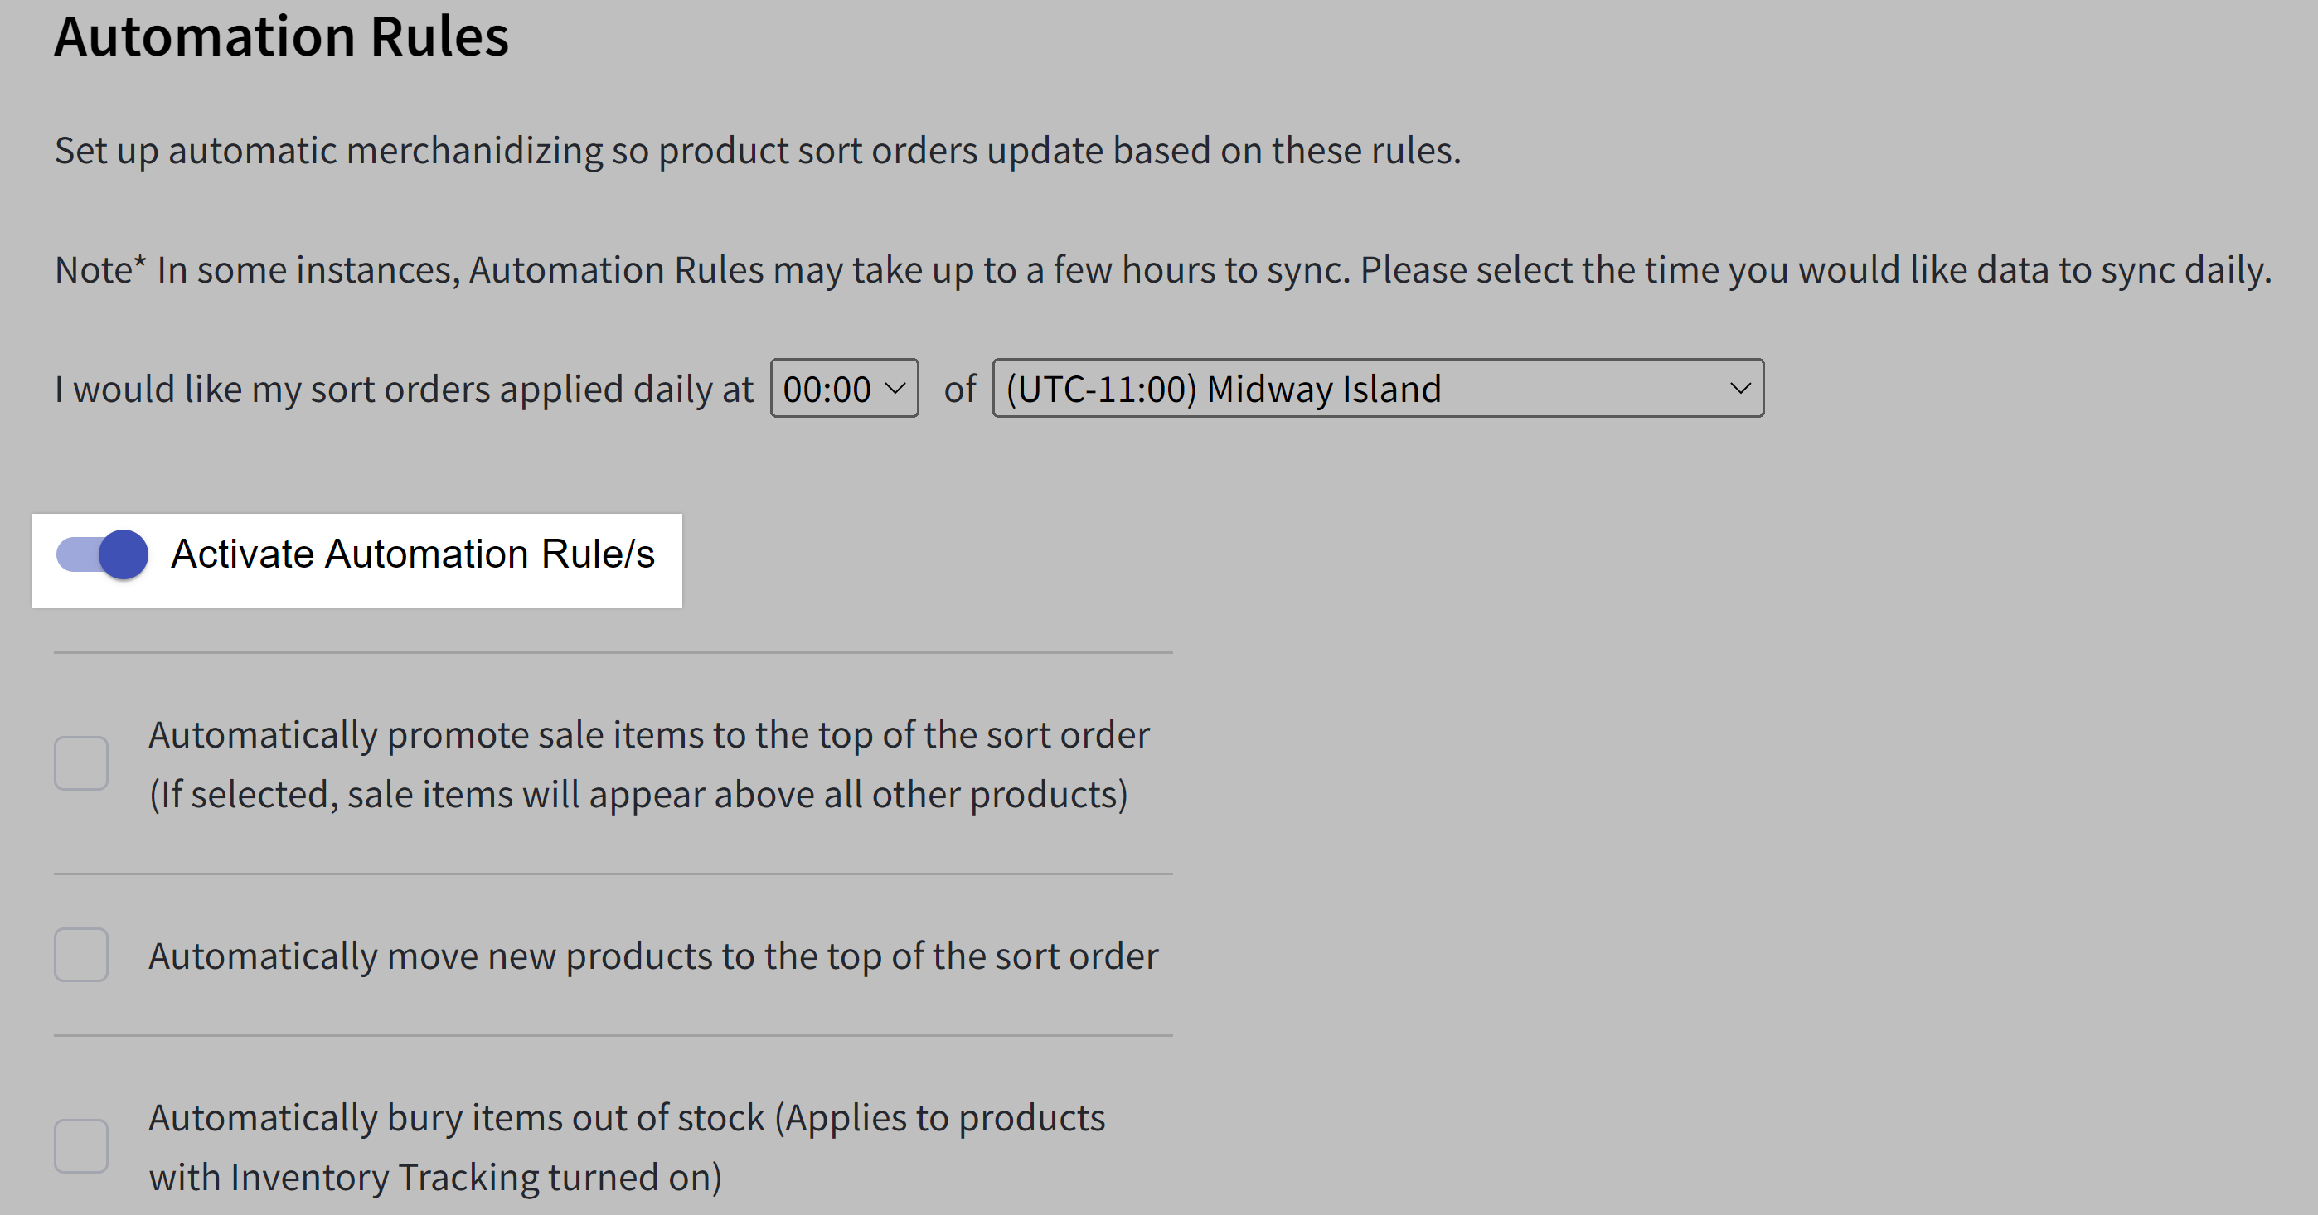This screenshot has width=2318, height=1215.
Task: Enable bury items out of stock checkbox
Action: coord(82,1145)
